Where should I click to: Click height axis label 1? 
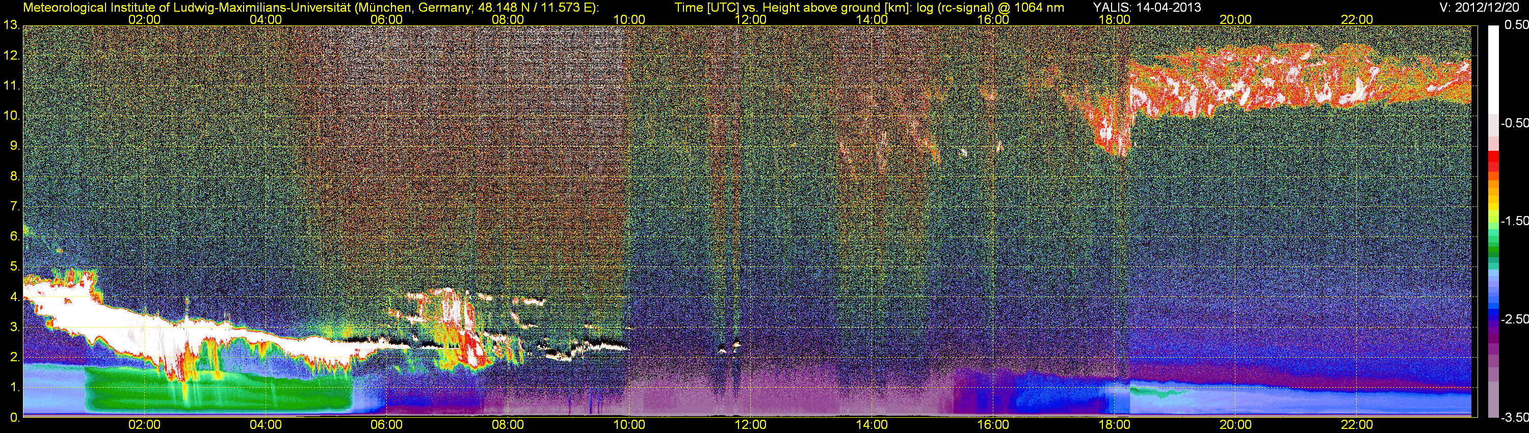click(14, 387)
